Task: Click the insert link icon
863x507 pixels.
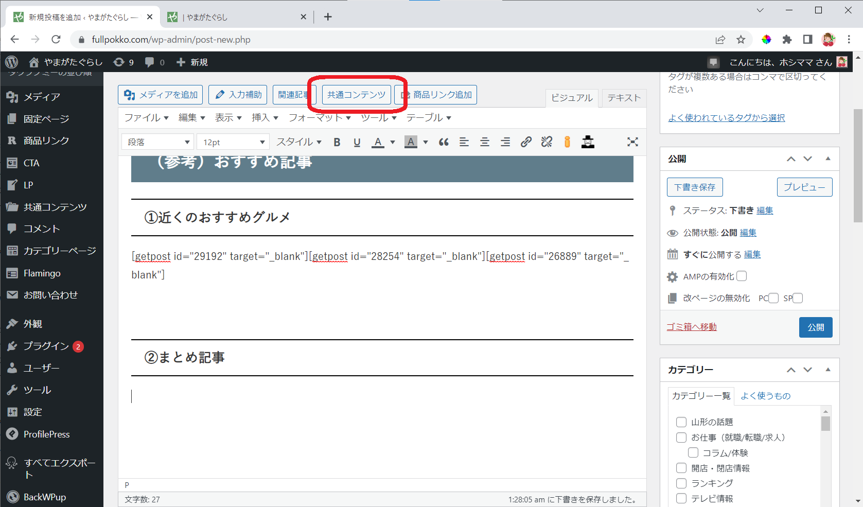Action: [x=526, y=142]
